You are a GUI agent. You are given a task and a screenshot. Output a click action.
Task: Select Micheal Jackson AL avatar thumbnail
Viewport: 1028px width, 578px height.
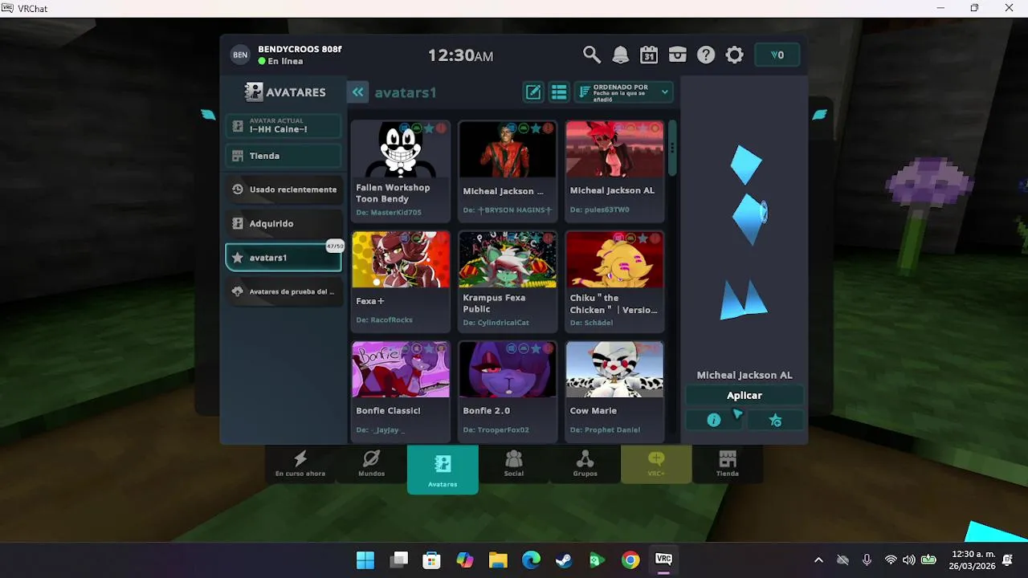614,149
